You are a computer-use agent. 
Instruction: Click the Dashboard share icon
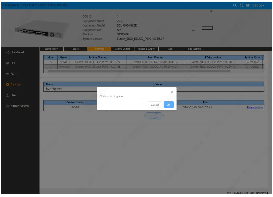point(7,53)
